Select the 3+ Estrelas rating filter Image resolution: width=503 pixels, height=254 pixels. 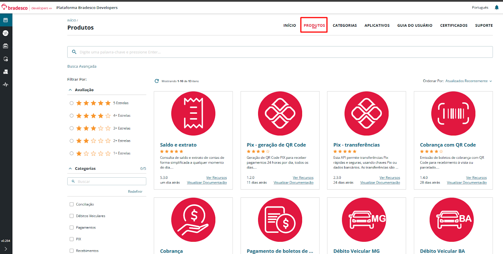click(72, 128)
